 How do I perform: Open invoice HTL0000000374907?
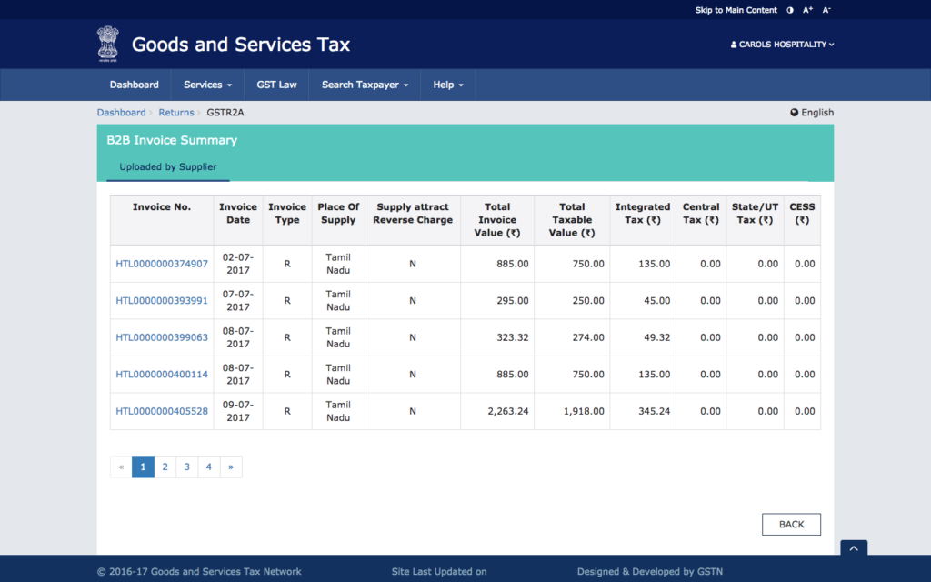coord(162,264)
